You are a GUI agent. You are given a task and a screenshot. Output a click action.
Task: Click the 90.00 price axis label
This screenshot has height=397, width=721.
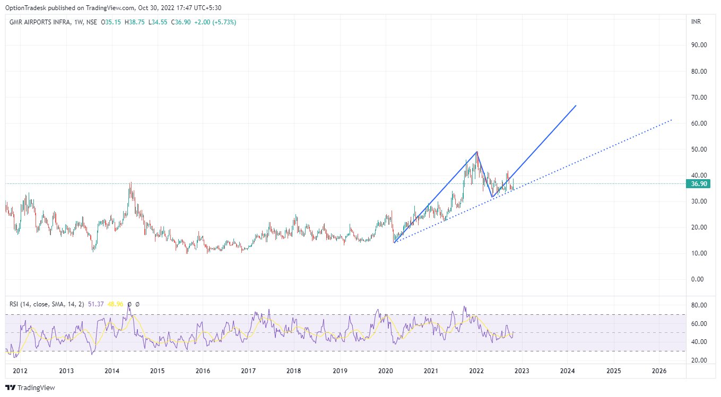(699, 46)
